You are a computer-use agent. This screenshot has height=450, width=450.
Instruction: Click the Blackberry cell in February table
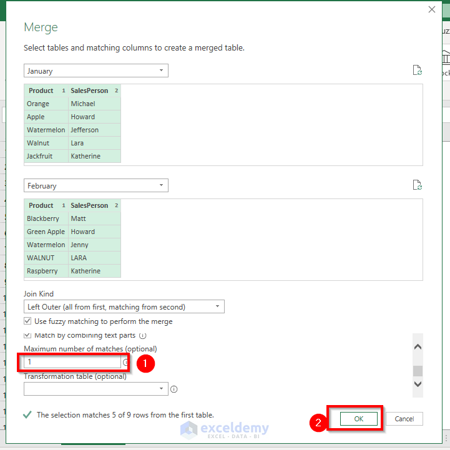46,218
